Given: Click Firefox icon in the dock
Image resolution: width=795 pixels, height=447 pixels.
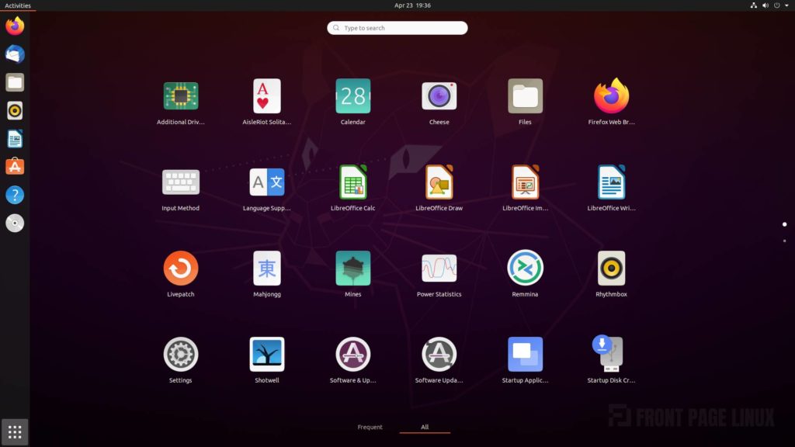Looking at the screenshot, I should point(15,26).
